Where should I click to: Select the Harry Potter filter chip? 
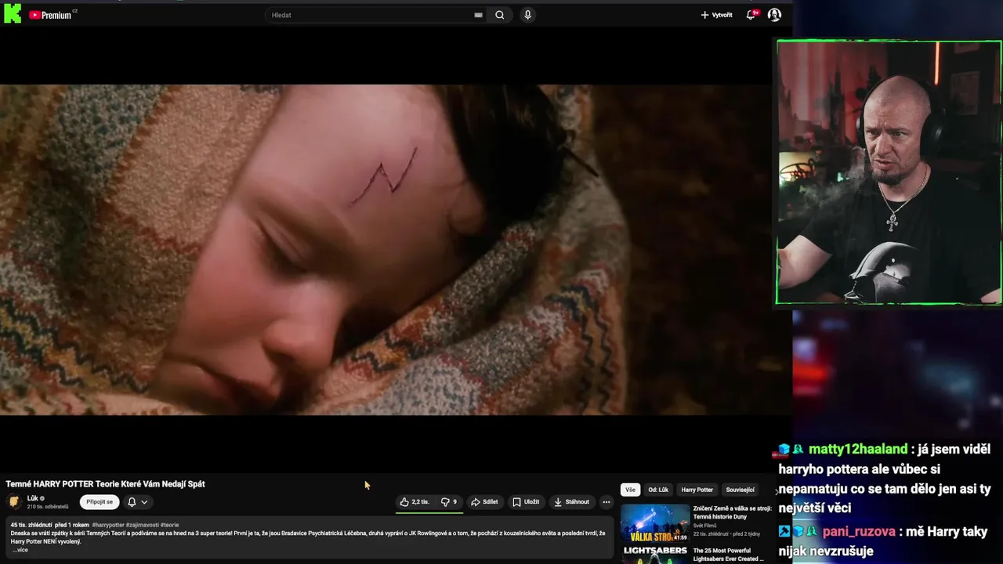[x=697, y=490]
